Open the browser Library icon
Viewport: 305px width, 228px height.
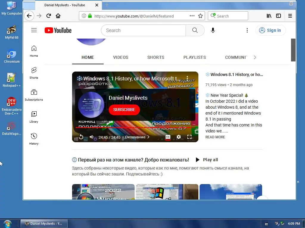(269, 16)
